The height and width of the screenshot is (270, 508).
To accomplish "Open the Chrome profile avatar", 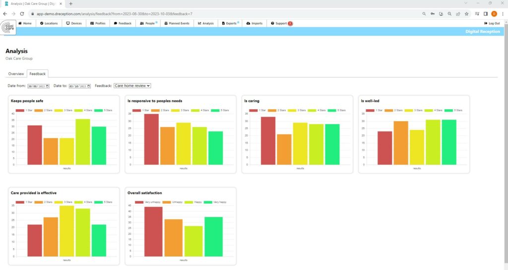I will [x=494, y=14].
